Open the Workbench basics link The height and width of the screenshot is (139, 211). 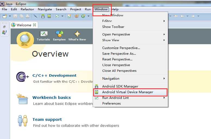pyautogui.click(x=52, y=98)
